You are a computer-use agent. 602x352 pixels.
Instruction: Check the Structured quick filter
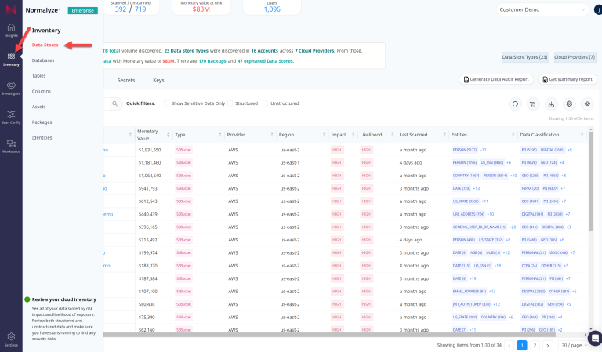tap(231, 103)
